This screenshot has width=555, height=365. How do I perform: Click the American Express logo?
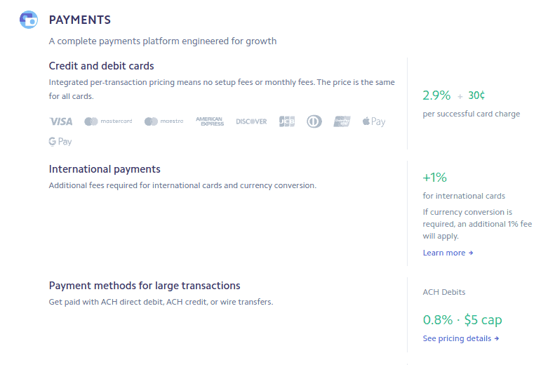pyautogui.click(x=210, y=121)
